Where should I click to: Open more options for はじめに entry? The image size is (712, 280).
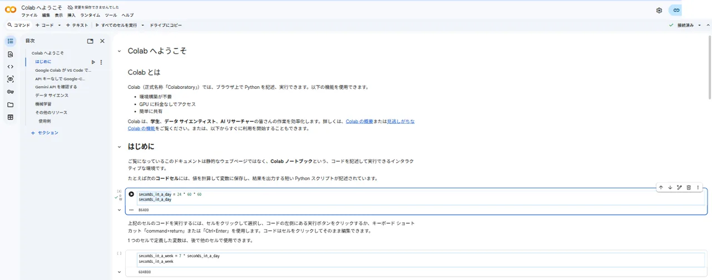tap(101, 62)
